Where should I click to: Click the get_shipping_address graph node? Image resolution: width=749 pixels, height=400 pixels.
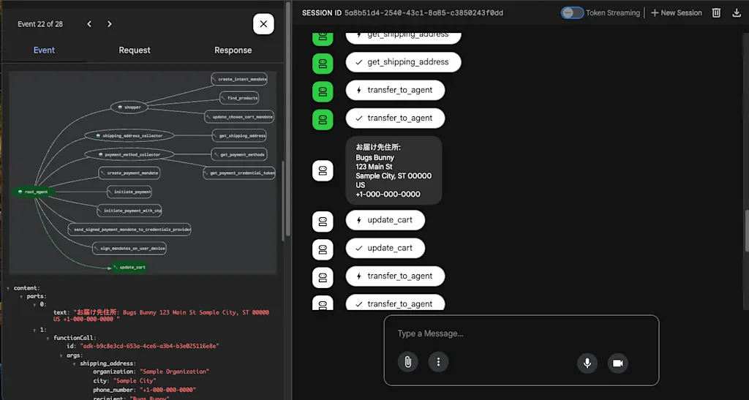239,135
